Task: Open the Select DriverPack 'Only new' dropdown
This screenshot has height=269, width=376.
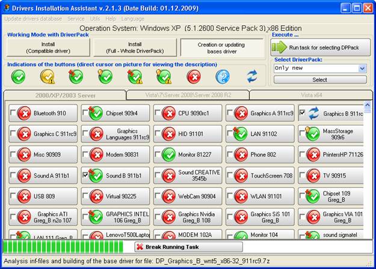Action: 362,68
